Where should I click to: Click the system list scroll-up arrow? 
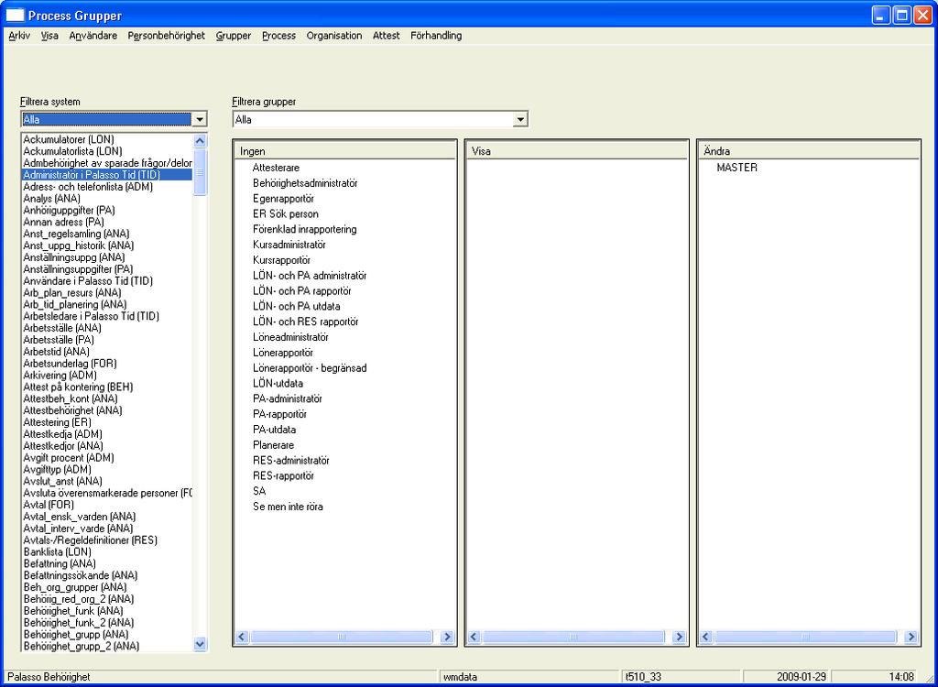pos(200,141)
